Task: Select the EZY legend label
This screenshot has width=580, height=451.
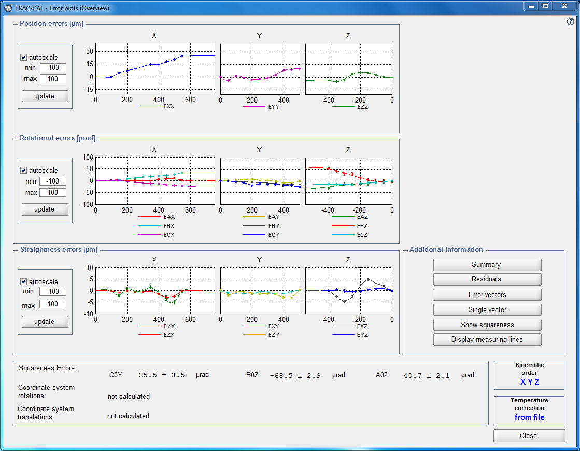Action: (274, 335)
